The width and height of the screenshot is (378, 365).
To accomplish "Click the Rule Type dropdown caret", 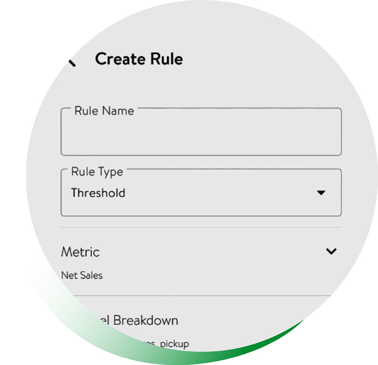I will click(321, 193).
